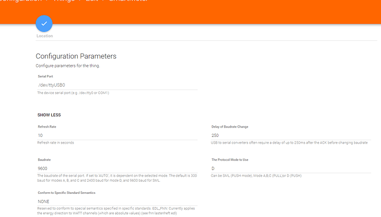Open the Conform to Specific Standard Semantics dropdown
Screen dimensions: 381x217
click(x=118, y=202)
